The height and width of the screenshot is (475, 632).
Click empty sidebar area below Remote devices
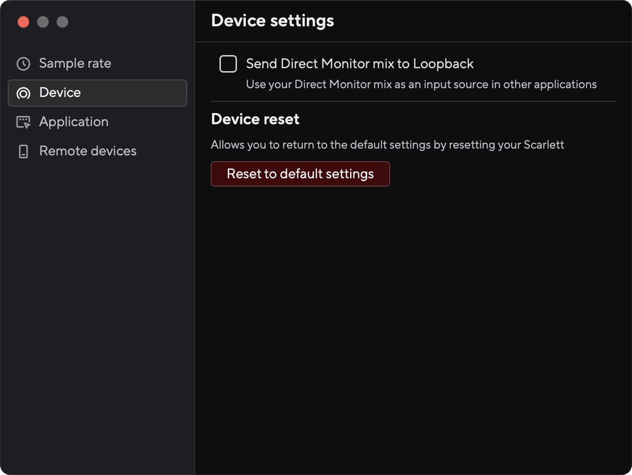[x=98, y=292]
